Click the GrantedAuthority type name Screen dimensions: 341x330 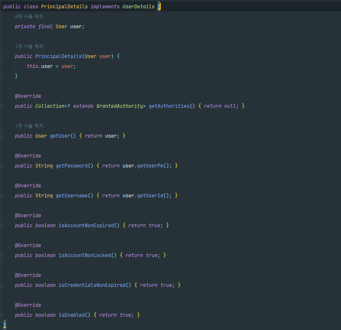pos(120,106)
